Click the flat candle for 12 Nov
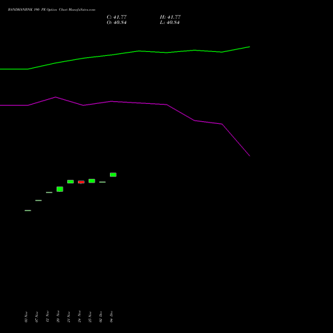This screenshot has width=333, height=333. tap(49, 192)
